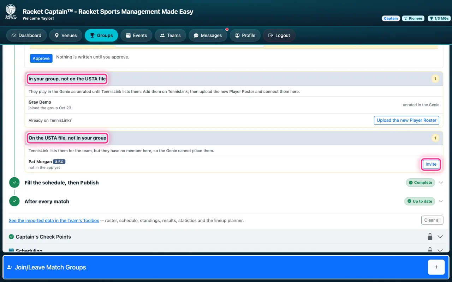Go to the Venues tab

[66, 35]
